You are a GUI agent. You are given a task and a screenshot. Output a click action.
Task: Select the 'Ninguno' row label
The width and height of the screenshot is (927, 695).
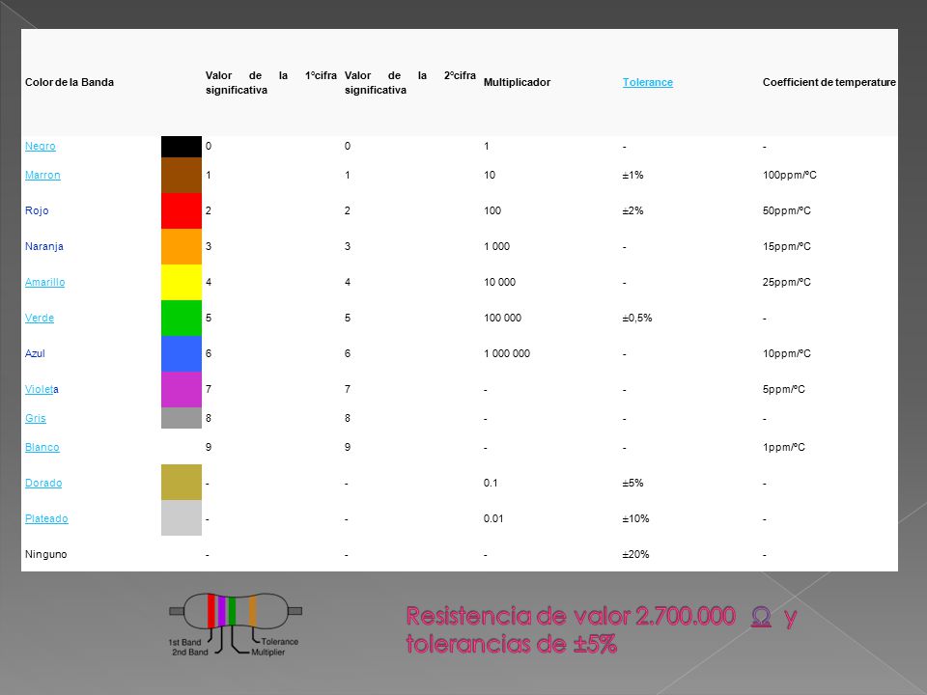coord(46,554)
